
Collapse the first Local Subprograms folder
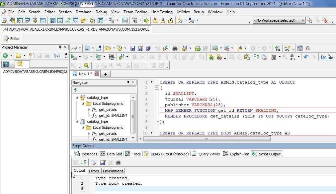pos(83,103)
